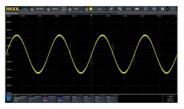Select the 0.00V trigger level value

99,9
